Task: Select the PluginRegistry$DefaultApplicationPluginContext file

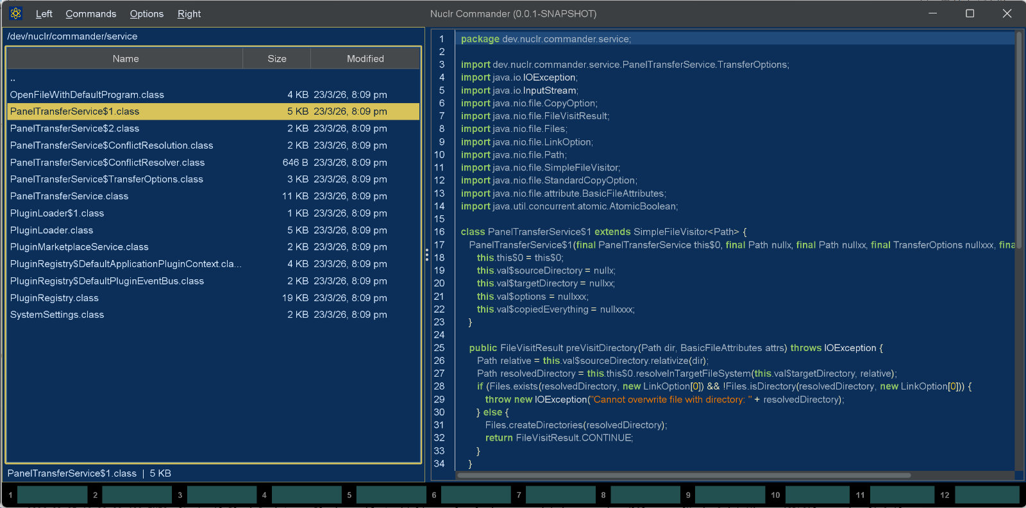Action: 214,264
